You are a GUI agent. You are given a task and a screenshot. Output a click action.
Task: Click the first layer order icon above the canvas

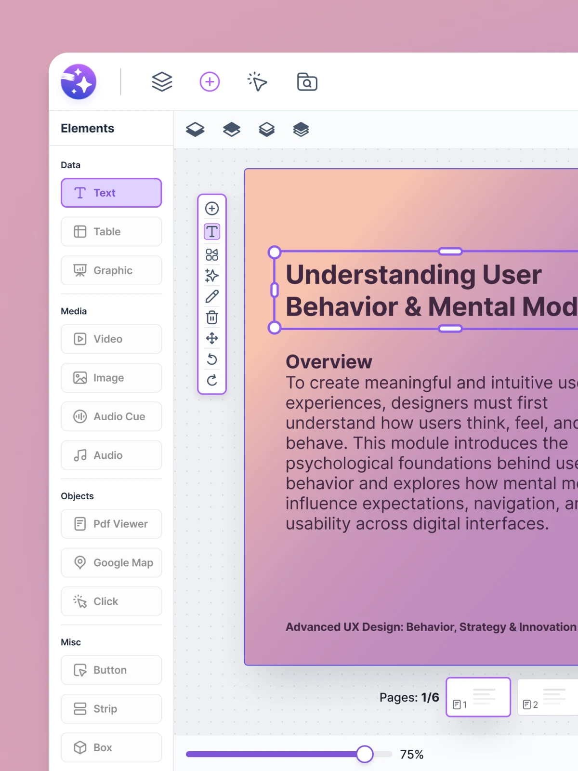pyautogui.click(x=195, y=129)
